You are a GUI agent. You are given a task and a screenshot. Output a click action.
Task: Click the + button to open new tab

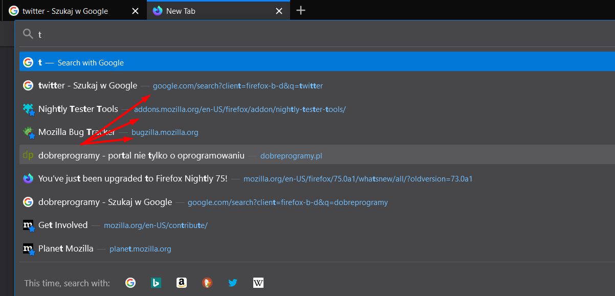(x=300, y=10)
